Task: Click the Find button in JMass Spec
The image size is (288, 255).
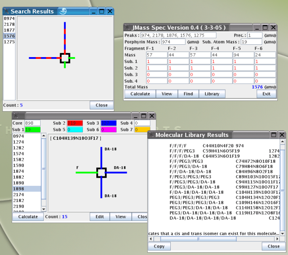Action: pos(188,94)
